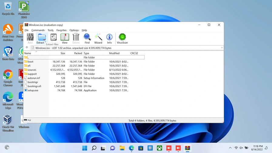Click the Test archive toolbar icon

tap(53, 37)
